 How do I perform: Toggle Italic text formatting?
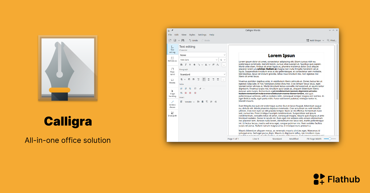(186, 65)
